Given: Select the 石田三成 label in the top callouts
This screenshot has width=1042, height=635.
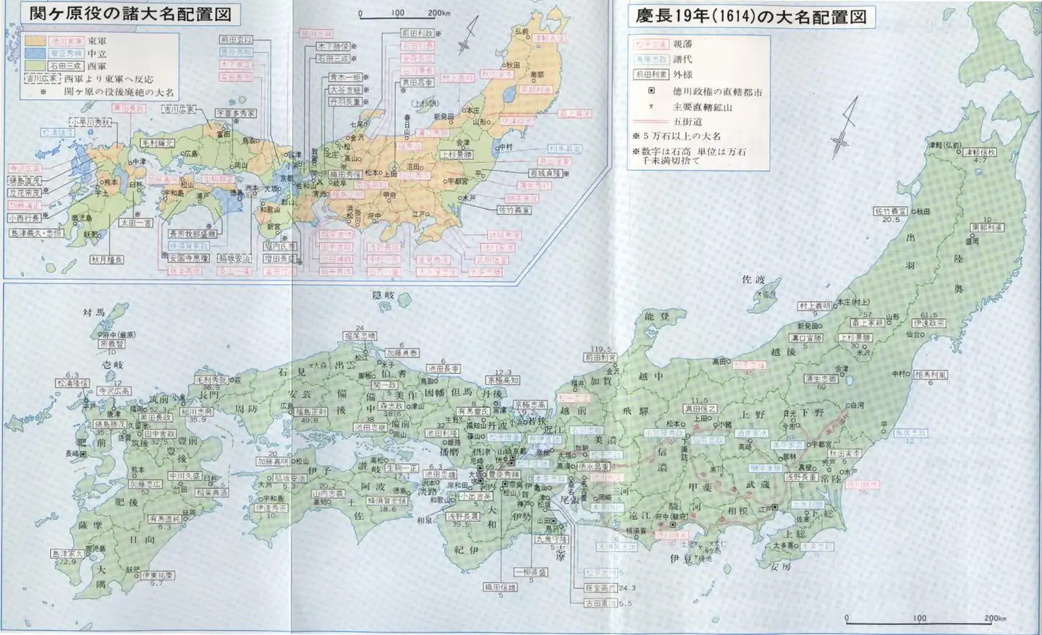Looking at the screenshot, I should tap(334, 59).
